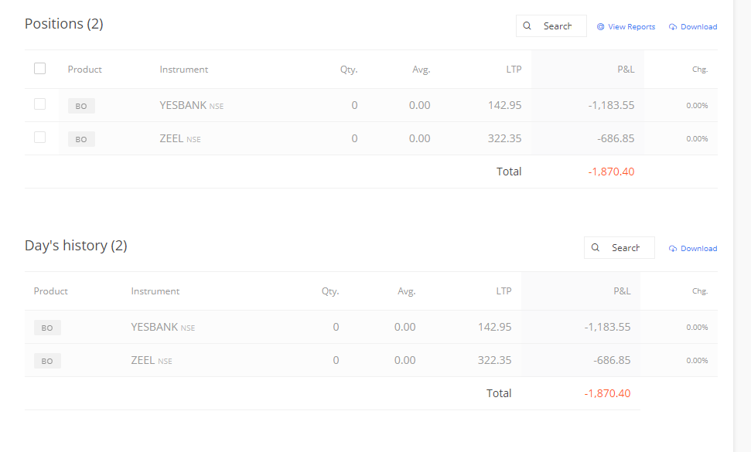Toggle select-all checkbox in Positions header

[x=39, y=69]
